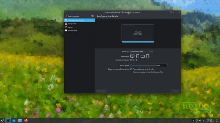Image resolution: width=220 pixels, height=123 pixels.
Task: Select 'Configurações da tela' sidebar item
Action: [x=79, y=20]
